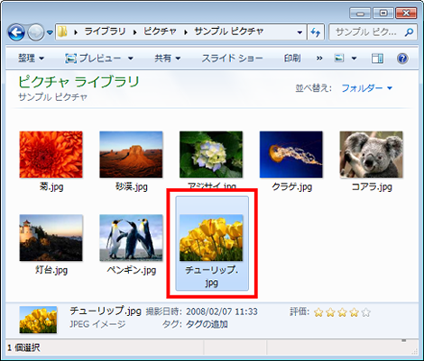Toggle the preview pane icon

pos(377,59)
